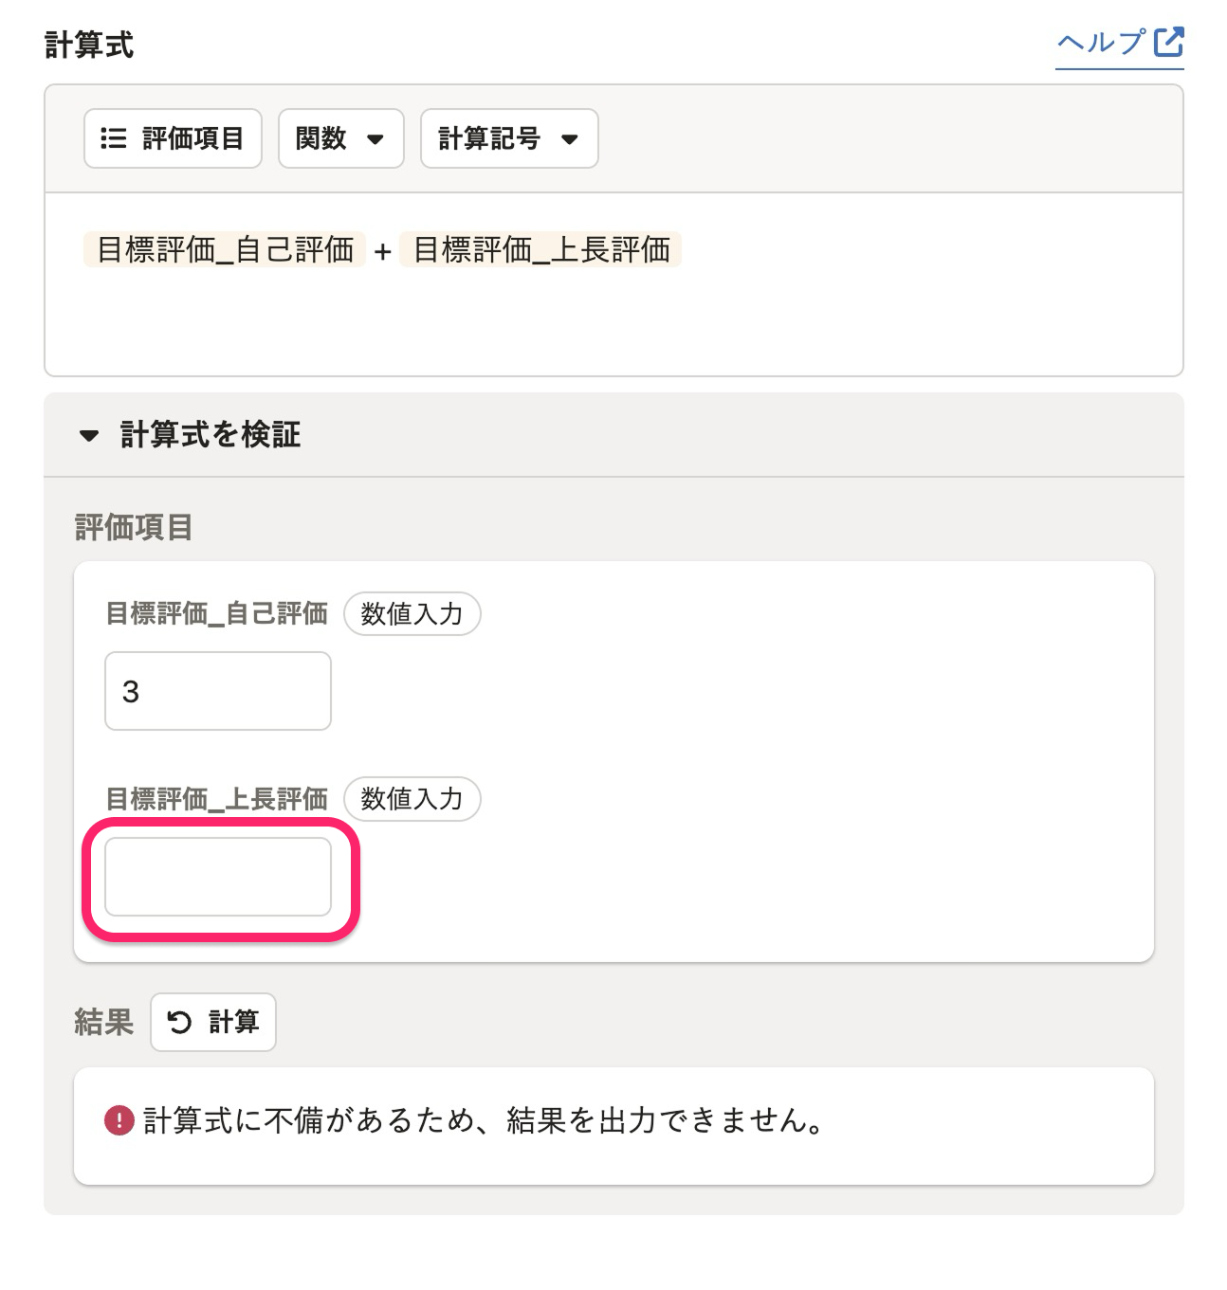
Task: Click the 数値入力 tag beside 上長評価
Action: (x=412, y=799)
